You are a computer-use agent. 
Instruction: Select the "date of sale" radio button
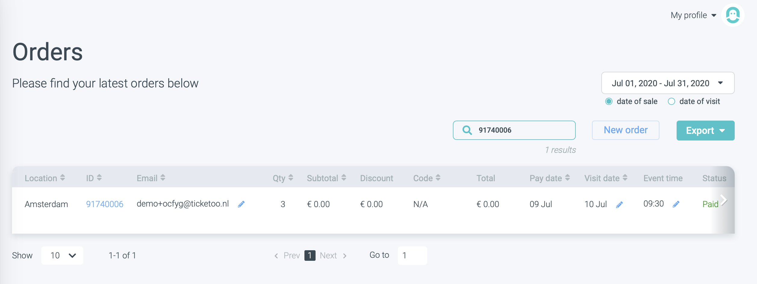pyautogui.click(x=609, y=102)
